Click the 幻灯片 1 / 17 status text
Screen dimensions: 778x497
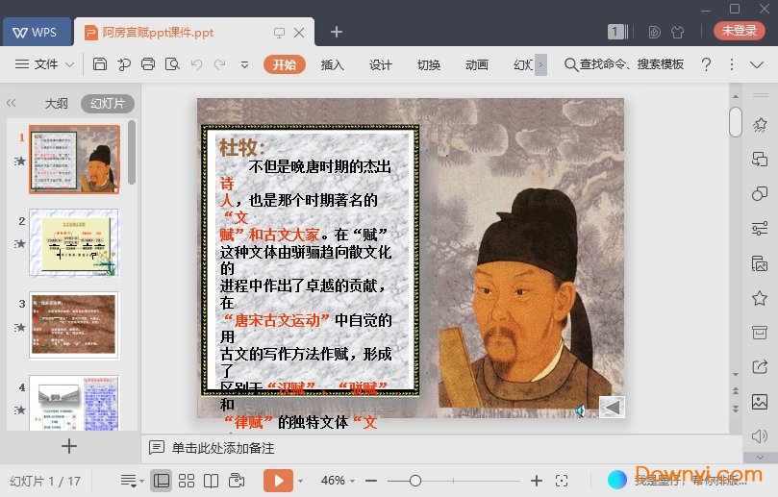[45, 481]
